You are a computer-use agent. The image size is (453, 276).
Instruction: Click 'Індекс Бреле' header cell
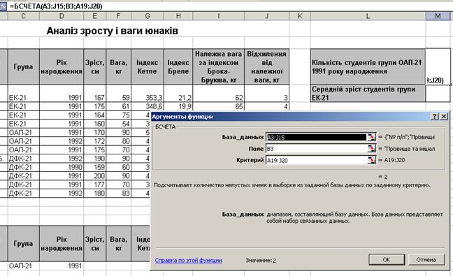[178, 66]
